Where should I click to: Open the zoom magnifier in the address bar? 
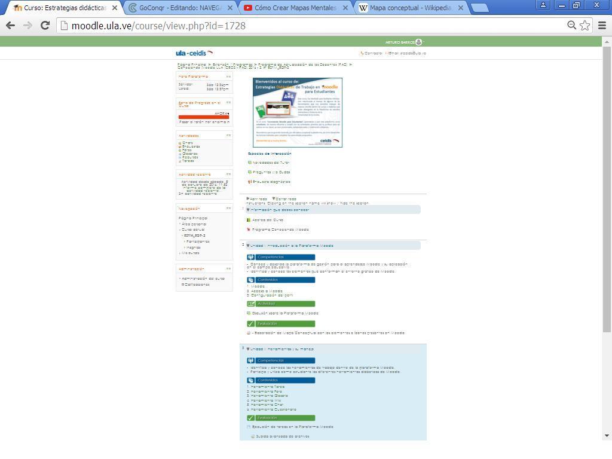(x=571, y=25)
